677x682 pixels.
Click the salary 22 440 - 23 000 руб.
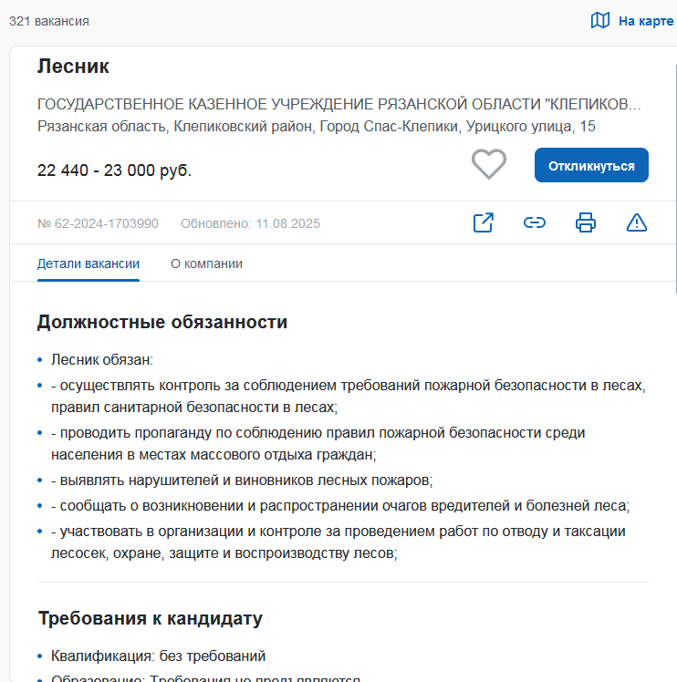114,170
